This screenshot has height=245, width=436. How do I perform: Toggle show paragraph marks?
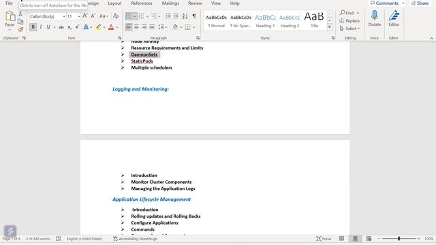click(x=194, y=16)
